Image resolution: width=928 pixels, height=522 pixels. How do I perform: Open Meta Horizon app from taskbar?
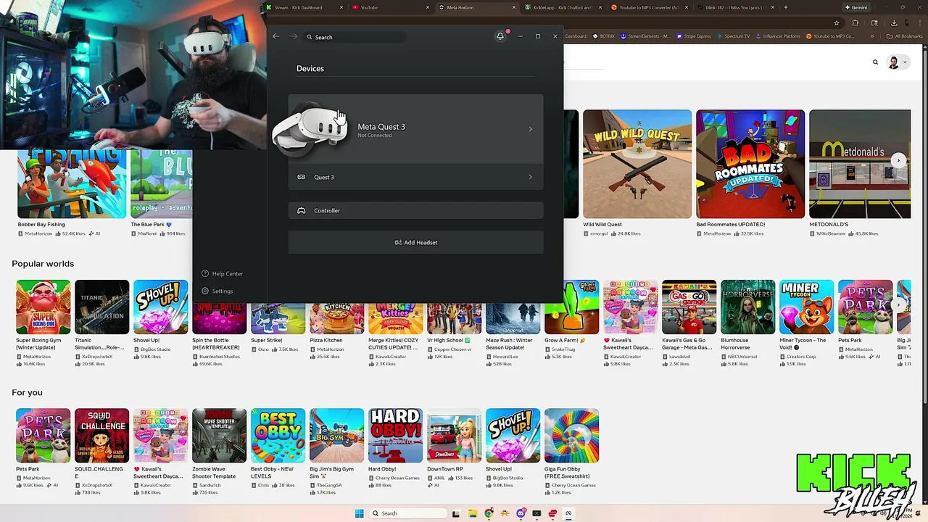pyautogui.click(x=568, y=513)
